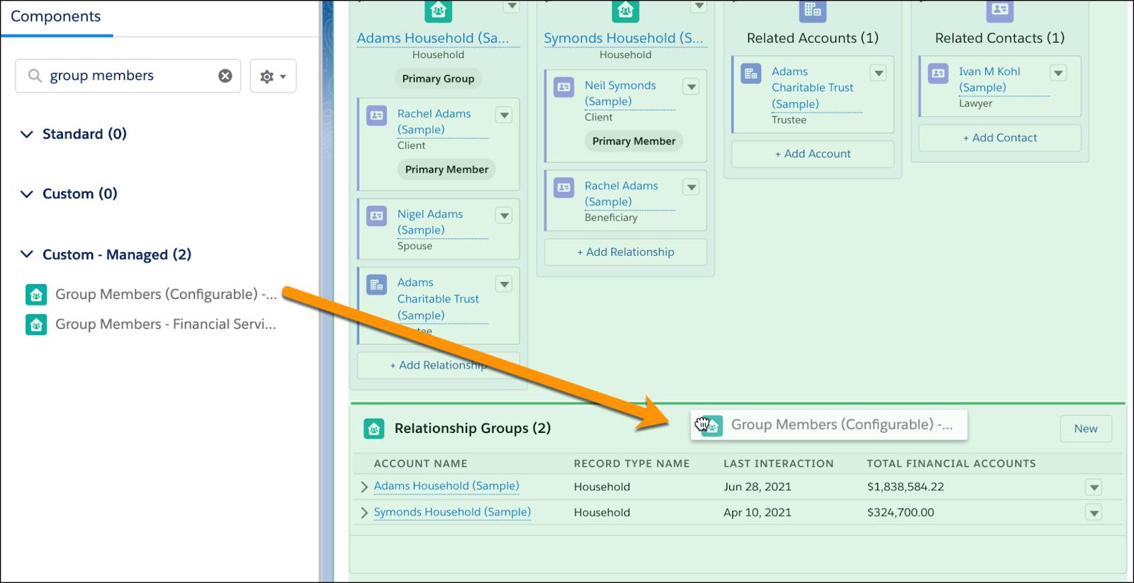Expand the Adams Household (Sample) row

click(x=364, y=487)
